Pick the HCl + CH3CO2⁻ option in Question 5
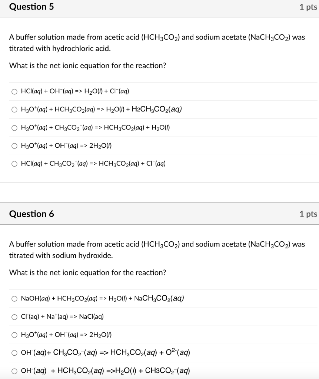The image size is (319, 379). pos(14,163)
